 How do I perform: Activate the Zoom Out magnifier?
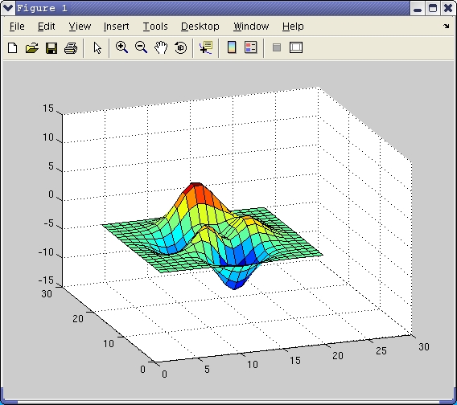tap(142, 47)
